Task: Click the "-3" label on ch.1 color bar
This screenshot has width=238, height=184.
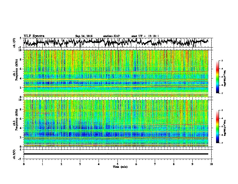Action: point(221,61)
